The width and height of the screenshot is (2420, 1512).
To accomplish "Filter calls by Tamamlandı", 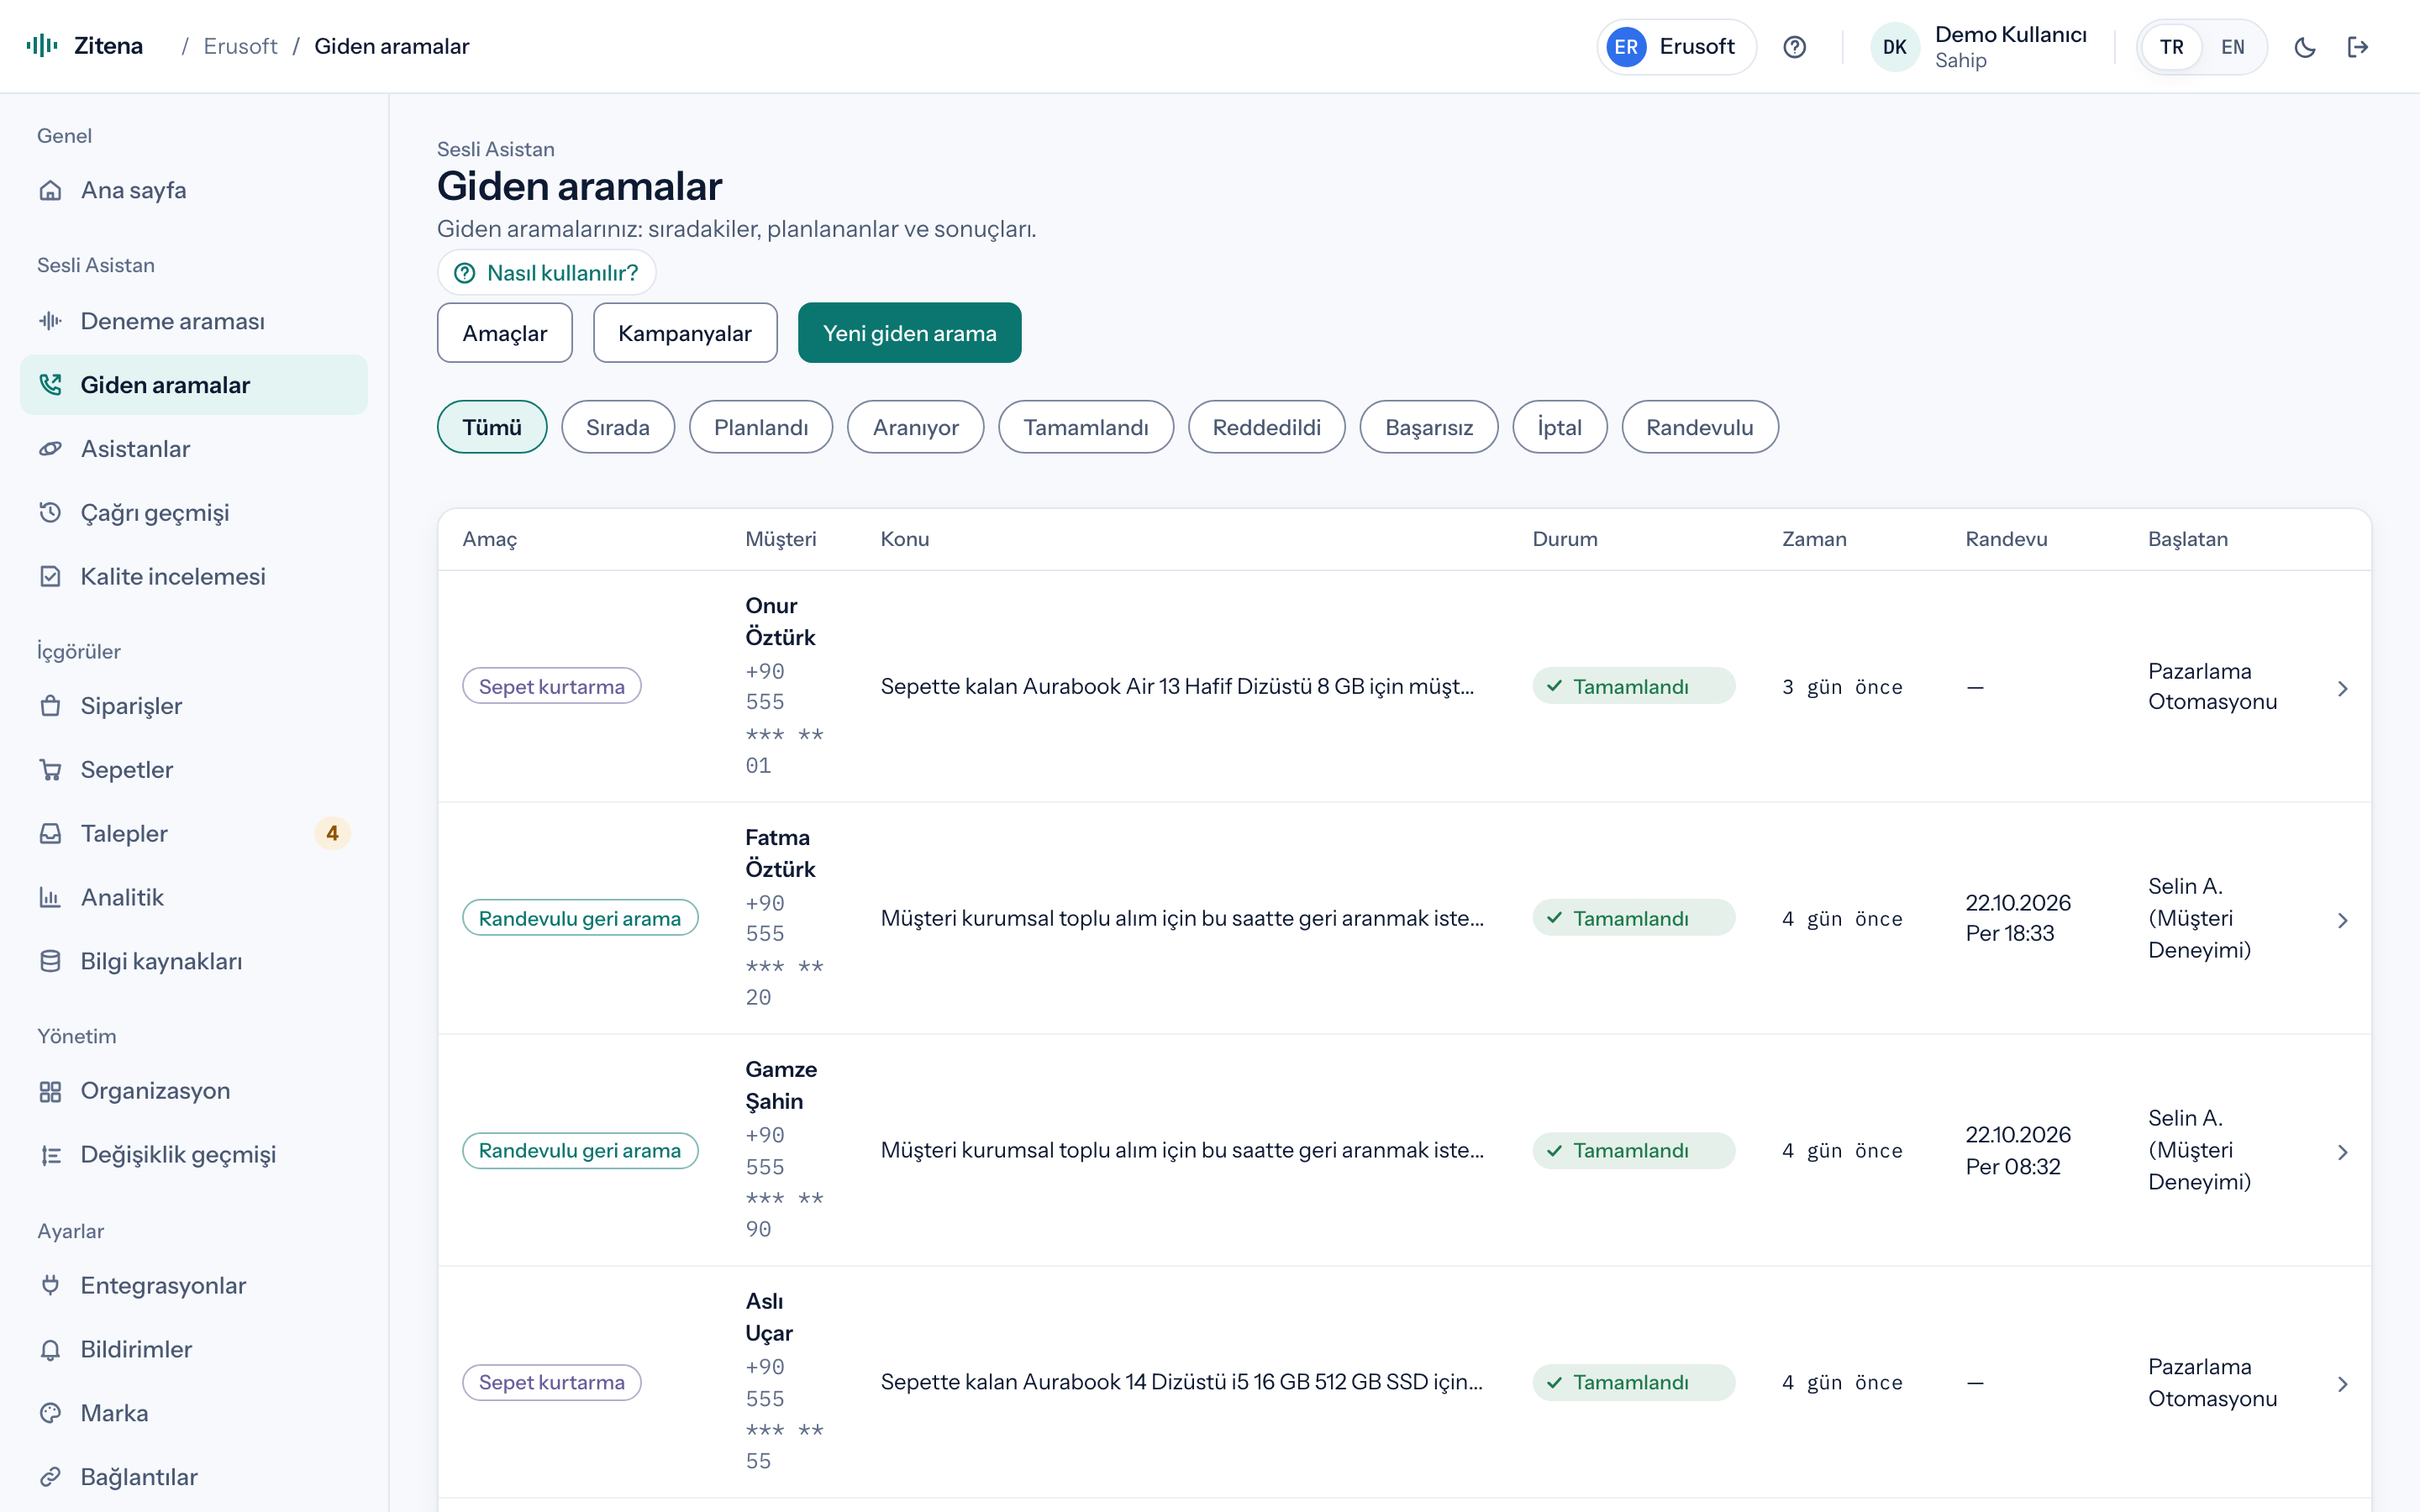I will click(x=1086, y=427).
